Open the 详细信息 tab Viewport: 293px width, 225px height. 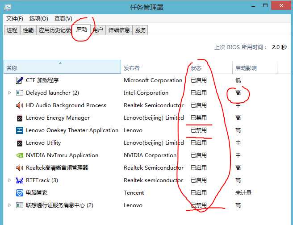(119, 30)
